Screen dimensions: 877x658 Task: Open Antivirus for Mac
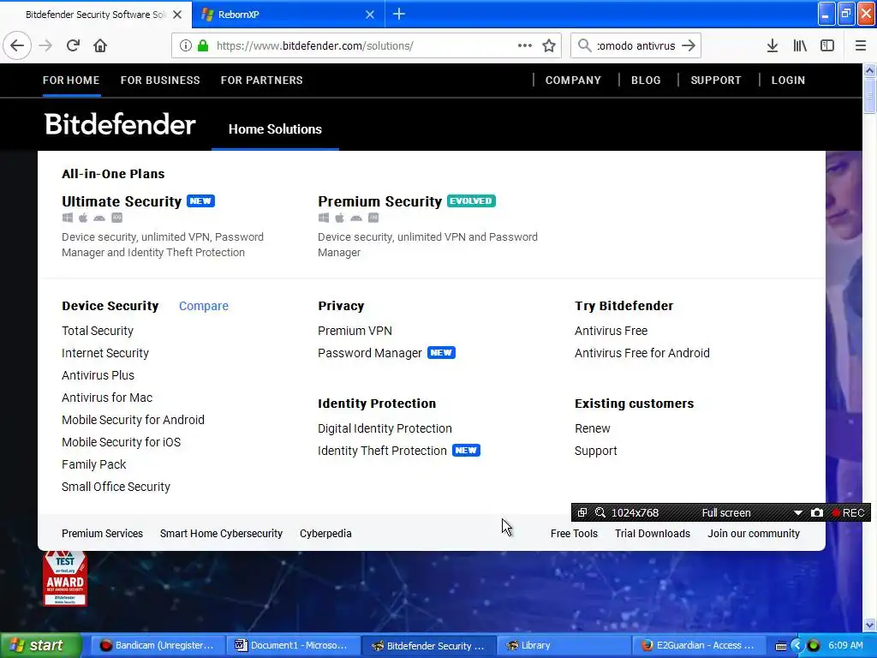click(x=107, y=398)
